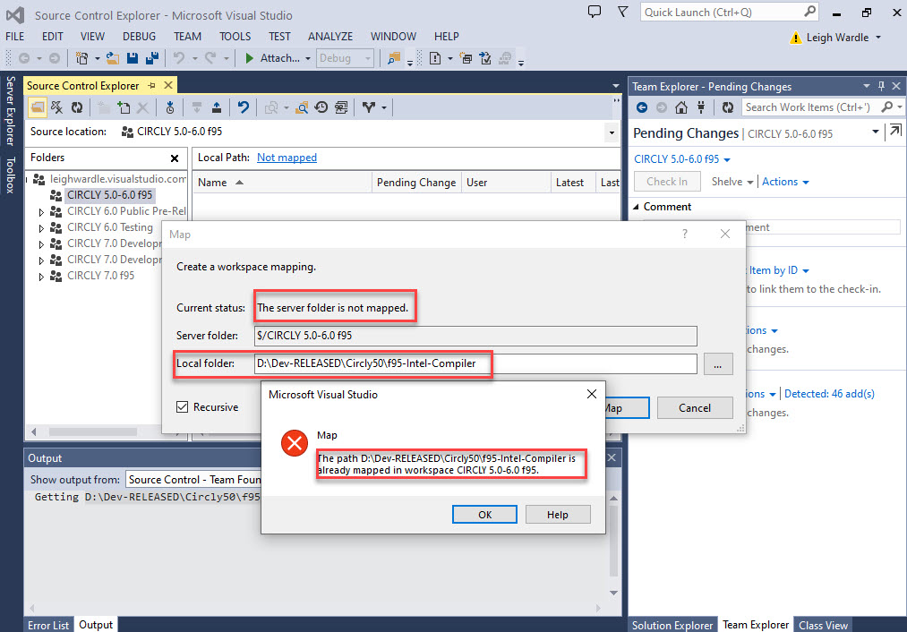The height and width of the screenshot is (632, 907).
Task: Click the New Folder icon in Source Control Explorer
Action: [105, 107]
